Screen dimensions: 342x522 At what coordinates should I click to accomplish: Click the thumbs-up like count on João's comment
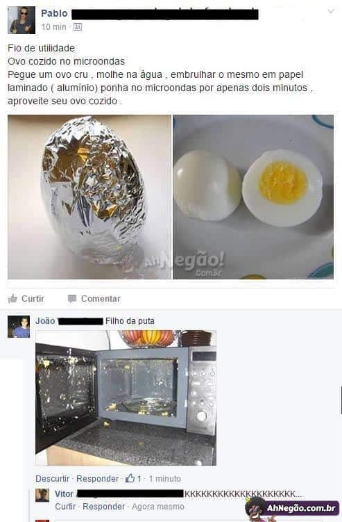click(x=133, y=479)
